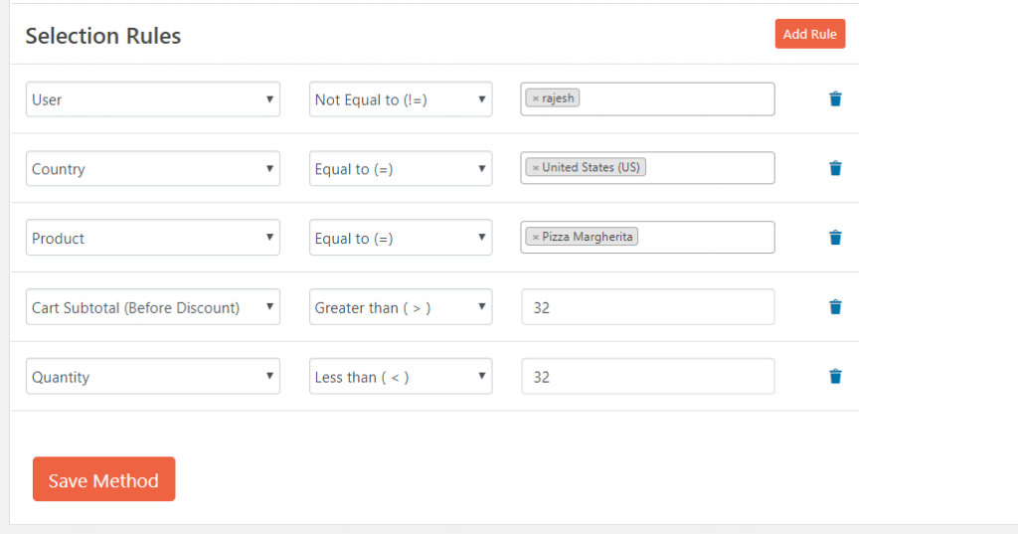
Task: Remove the 'Pizza Margherita' tag x
Action: click(536, 238)
